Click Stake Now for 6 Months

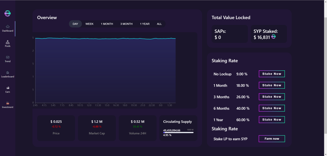click(272, 108)
